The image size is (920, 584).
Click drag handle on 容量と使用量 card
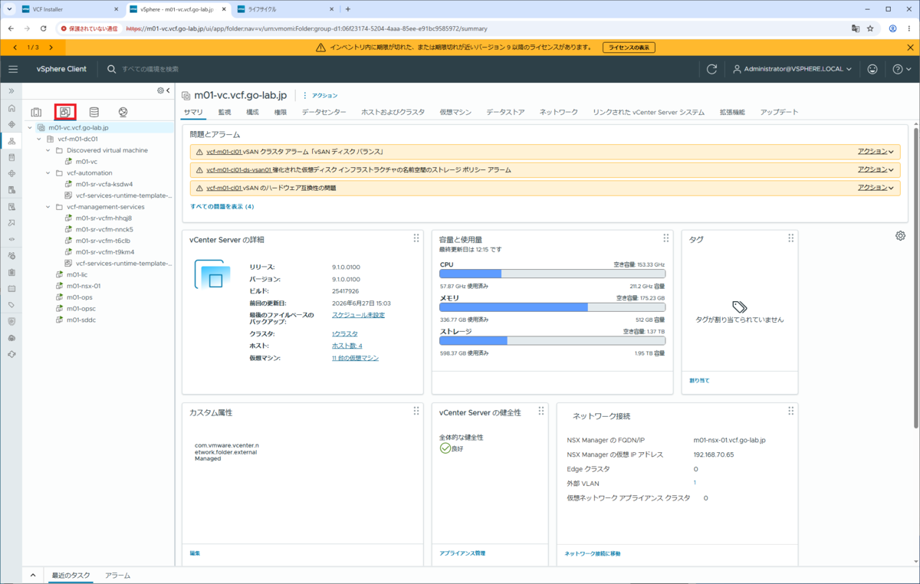pos(665,238)
